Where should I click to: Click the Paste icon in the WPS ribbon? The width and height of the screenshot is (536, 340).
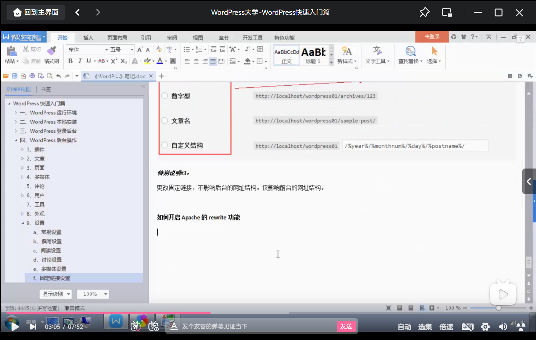[x=11, y=51]
